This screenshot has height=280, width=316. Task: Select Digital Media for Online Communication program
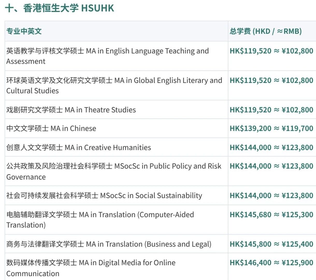click(x=91, y=268)
